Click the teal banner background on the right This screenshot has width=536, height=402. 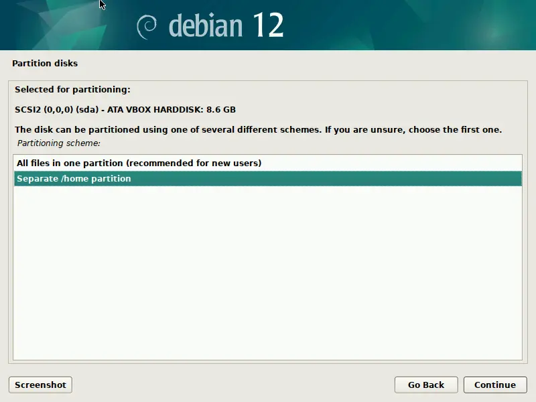click(435, 25)
